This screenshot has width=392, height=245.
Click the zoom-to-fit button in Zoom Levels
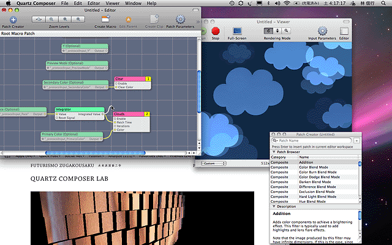pyautogui.click(x=39, y=19)
